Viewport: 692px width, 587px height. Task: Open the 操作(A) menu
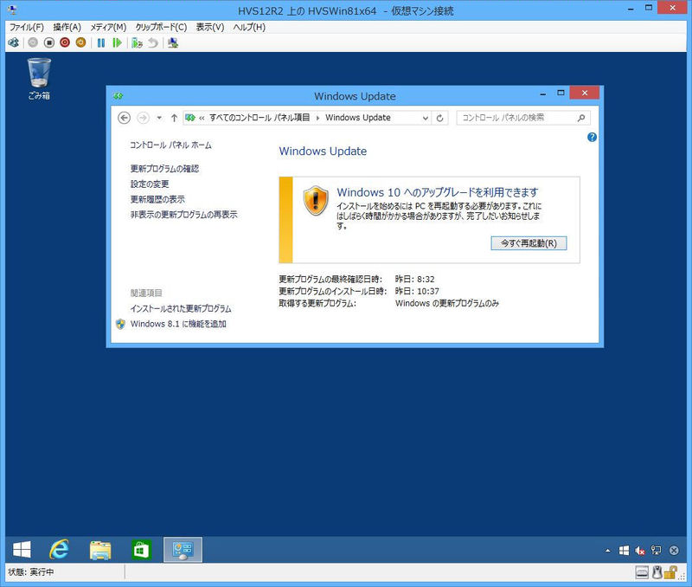(67, 28)
